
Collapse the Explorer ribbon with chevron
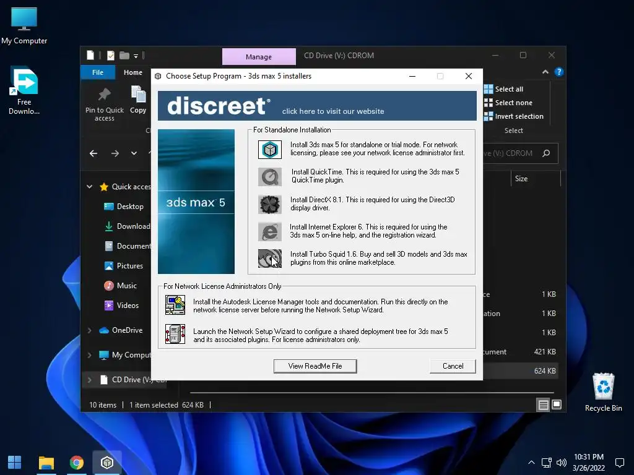coord(545,72)
